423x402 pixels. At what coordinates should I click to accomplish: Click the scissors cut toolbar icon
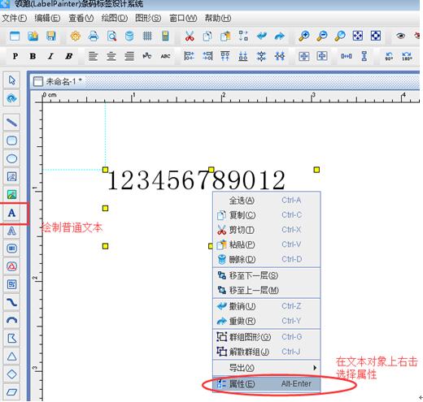coord(190,36)
